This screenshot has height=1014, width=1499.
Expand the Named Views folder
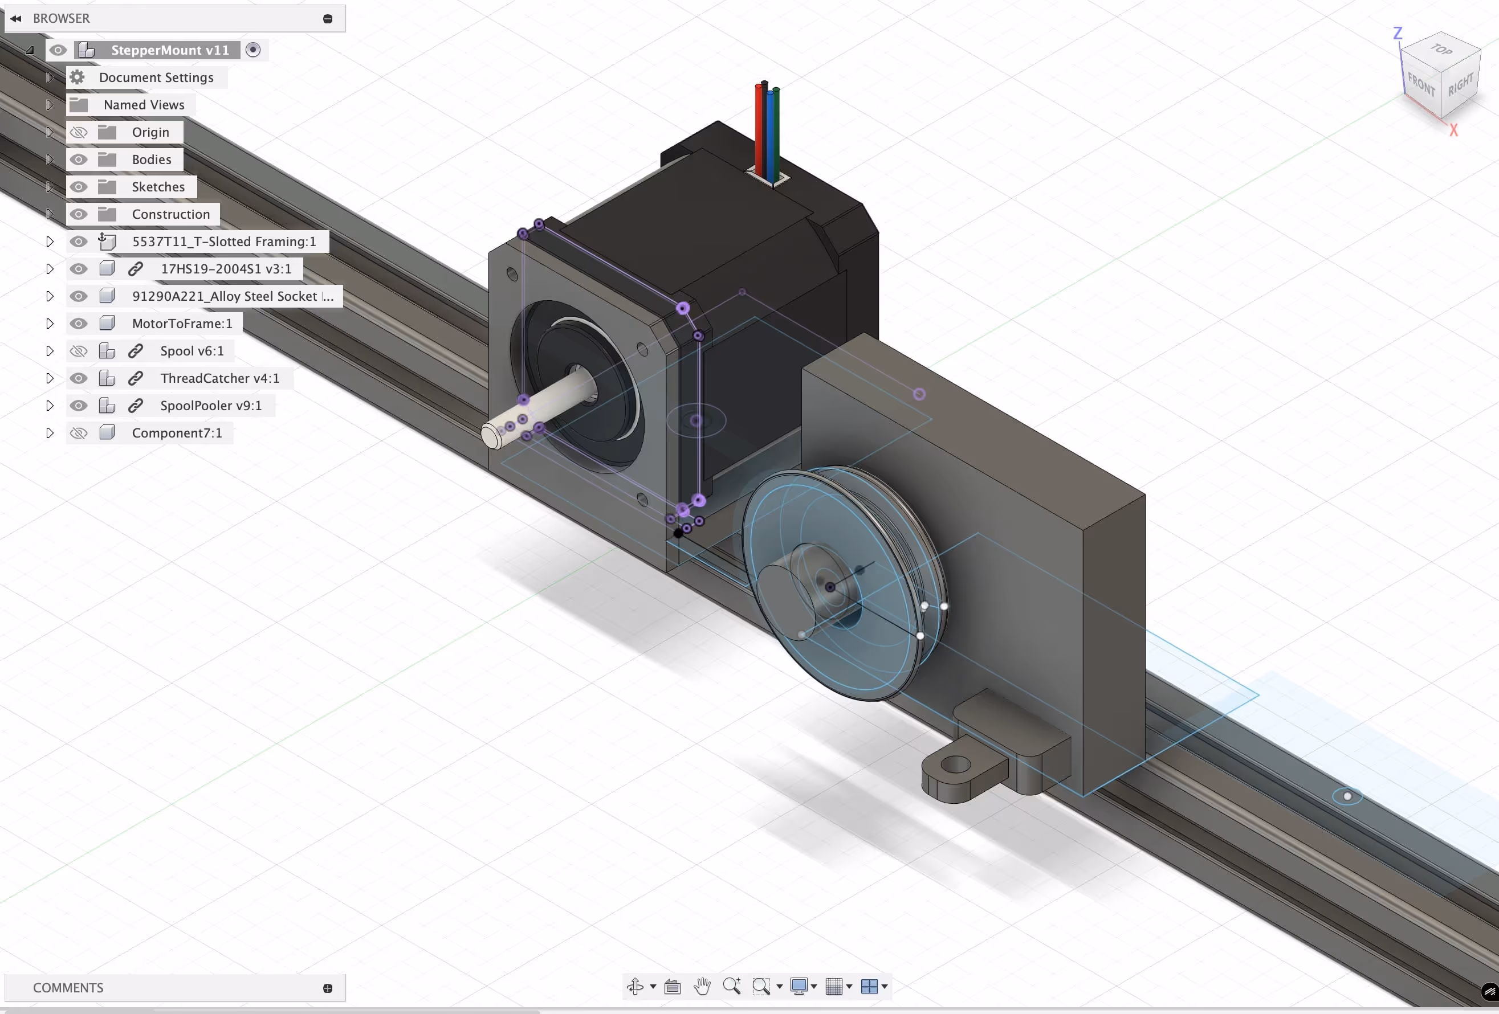50,104
